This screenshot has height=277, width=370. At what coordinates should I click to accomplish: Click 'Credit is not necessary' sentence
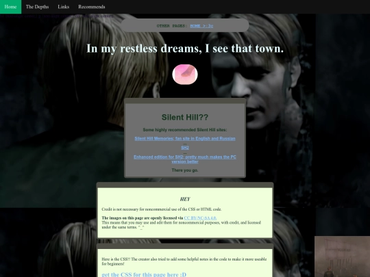click(x=162, y=209)
